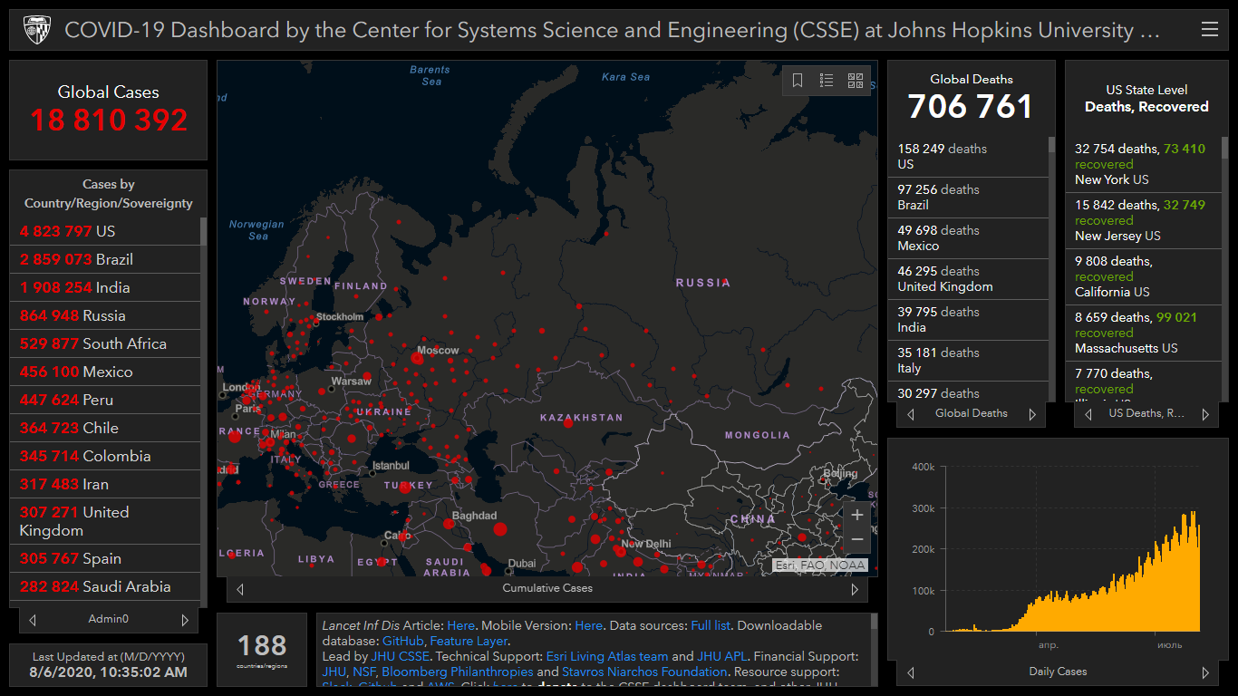Image resolution: width=1238 pixels, height=696 pixels.
Task: Open the map bookmarks tool
Action: coord(798,81)
